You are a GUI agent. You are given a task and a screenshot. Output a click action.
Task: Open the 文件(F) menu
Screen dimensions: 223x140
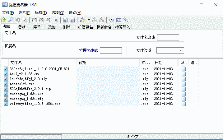pos(8,13)
